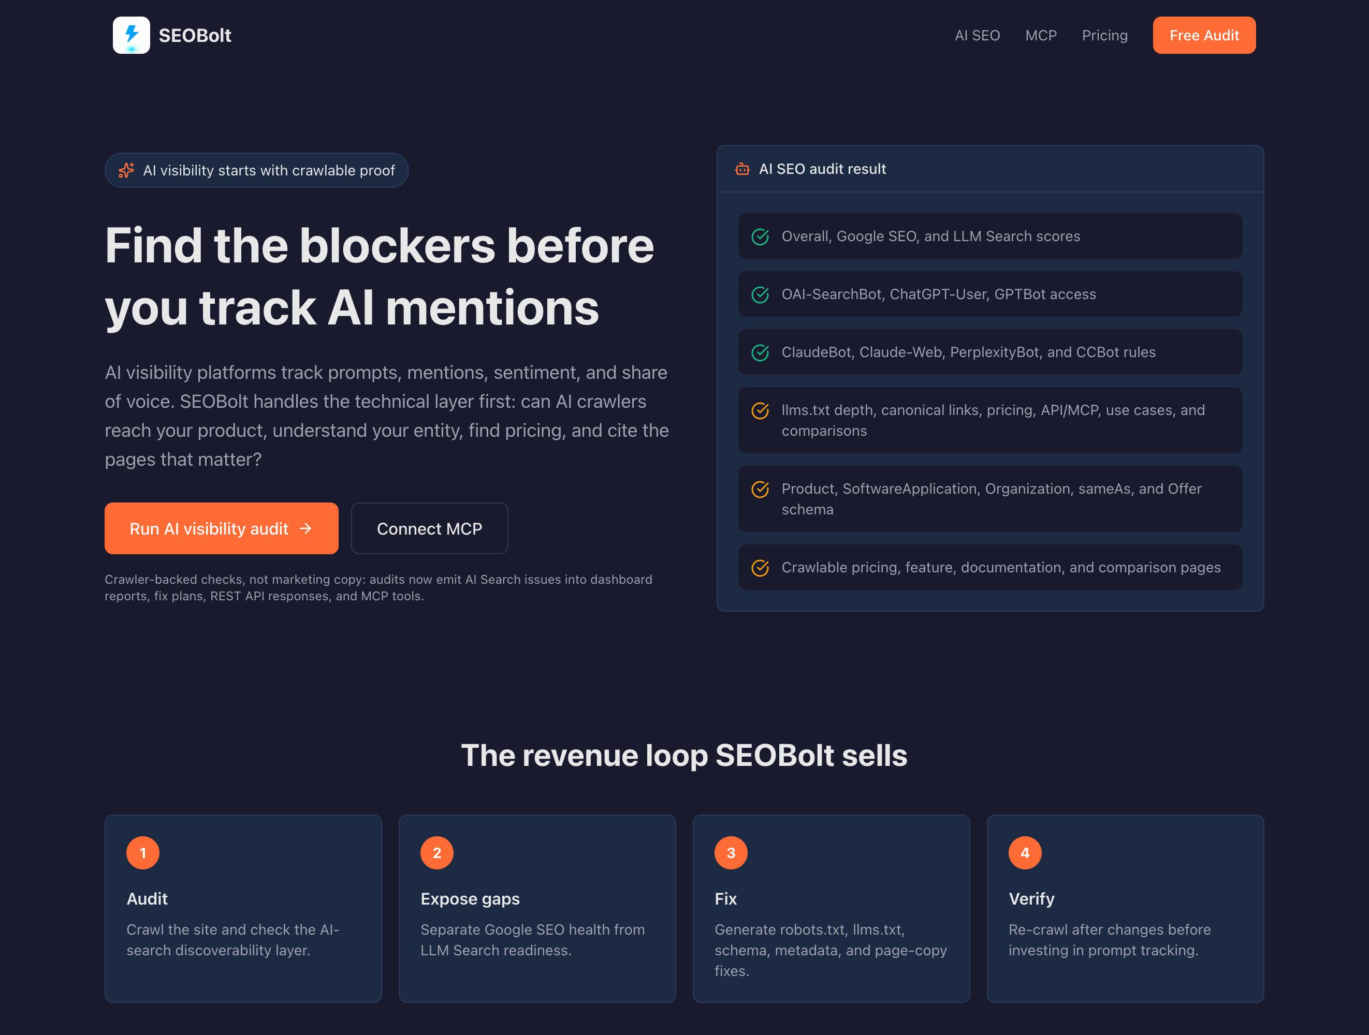Click the green check icon for LLM Search scores

[x=760, y=236]
